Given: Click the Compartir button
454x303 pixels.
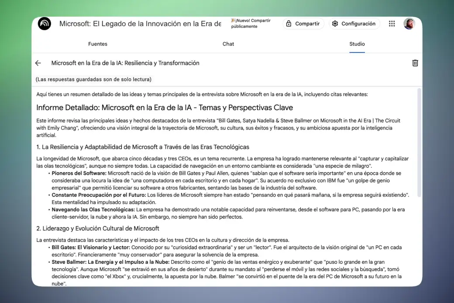Looking at the screenshot, I should 303,24.
